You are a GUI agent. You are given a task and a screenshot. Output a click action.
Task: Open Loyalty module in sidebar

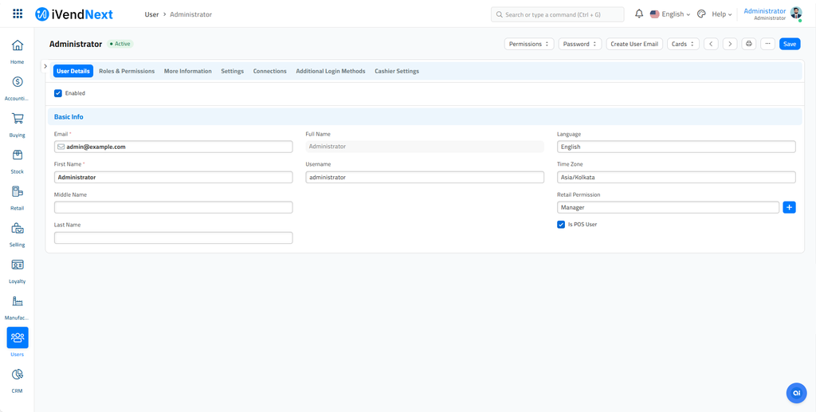(18, 270)
